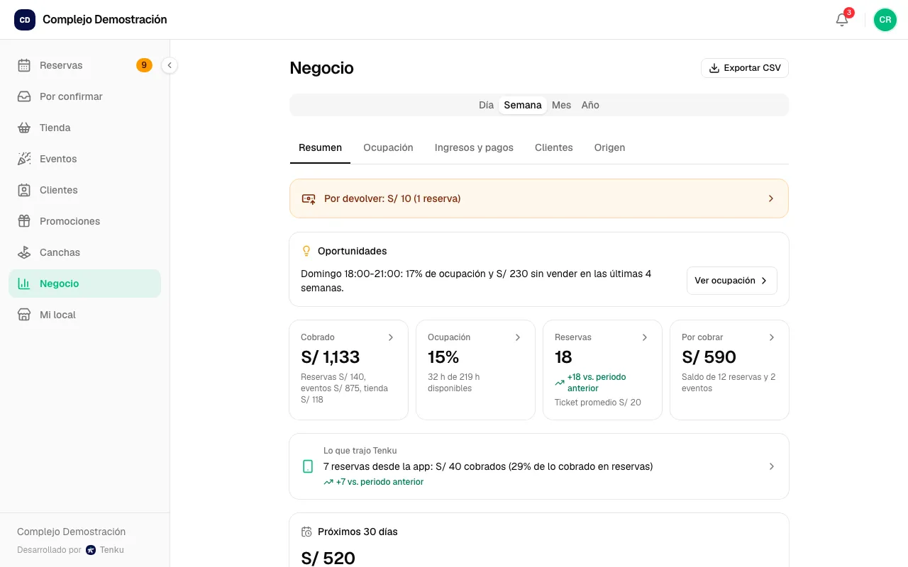This screenshot has height=567, width=908.
Task: Click the Mi local storefront icon
Action: (x=24, y=315)
